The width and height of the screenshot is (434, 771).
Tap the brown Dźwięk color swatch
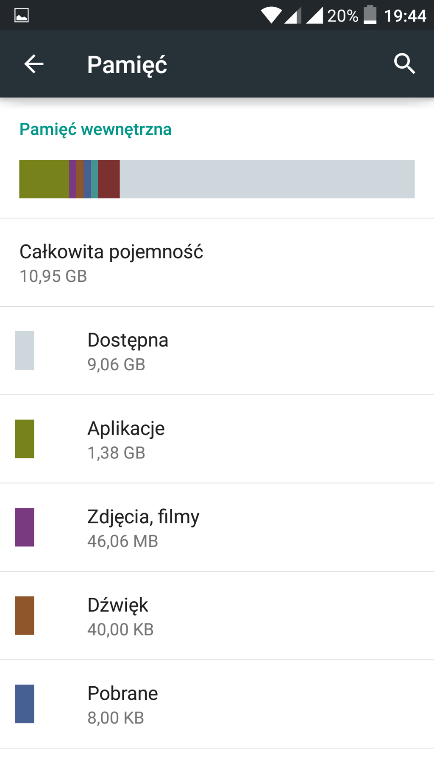tap(25, 616)
